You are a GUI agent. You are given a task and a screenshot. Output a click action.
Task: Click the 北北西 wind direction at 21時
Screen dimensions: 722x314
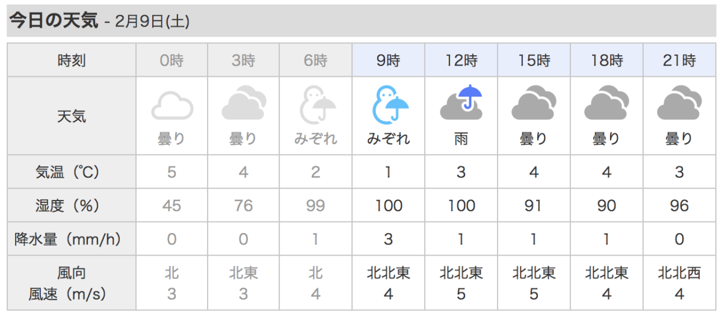[679, 274]
